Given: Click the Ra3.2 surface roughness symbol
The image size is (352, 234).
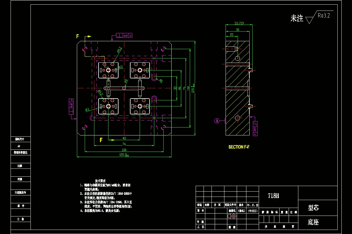Looking at the screenshot, I should pyautogui.click(x=320, y=18).
